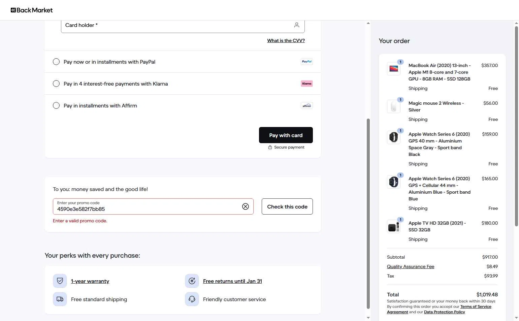Click the Back Market logo
519x321 pixels.
32,10
